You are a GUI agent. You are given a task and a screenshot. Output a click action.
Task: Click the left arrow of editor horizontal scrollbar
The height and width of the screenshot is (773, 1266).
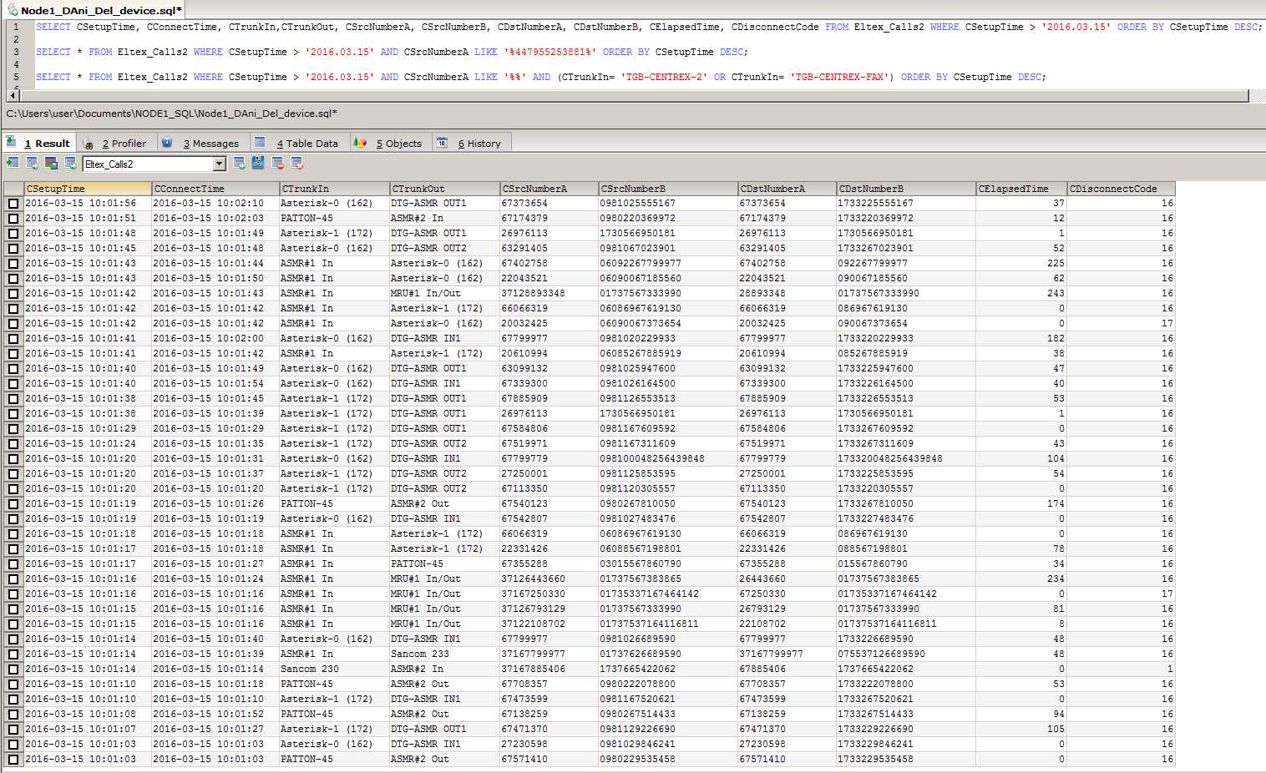[x=13, y=96]
